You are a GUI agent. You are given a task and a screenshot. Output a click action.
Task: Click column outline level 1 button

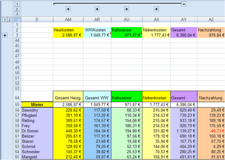16,3
